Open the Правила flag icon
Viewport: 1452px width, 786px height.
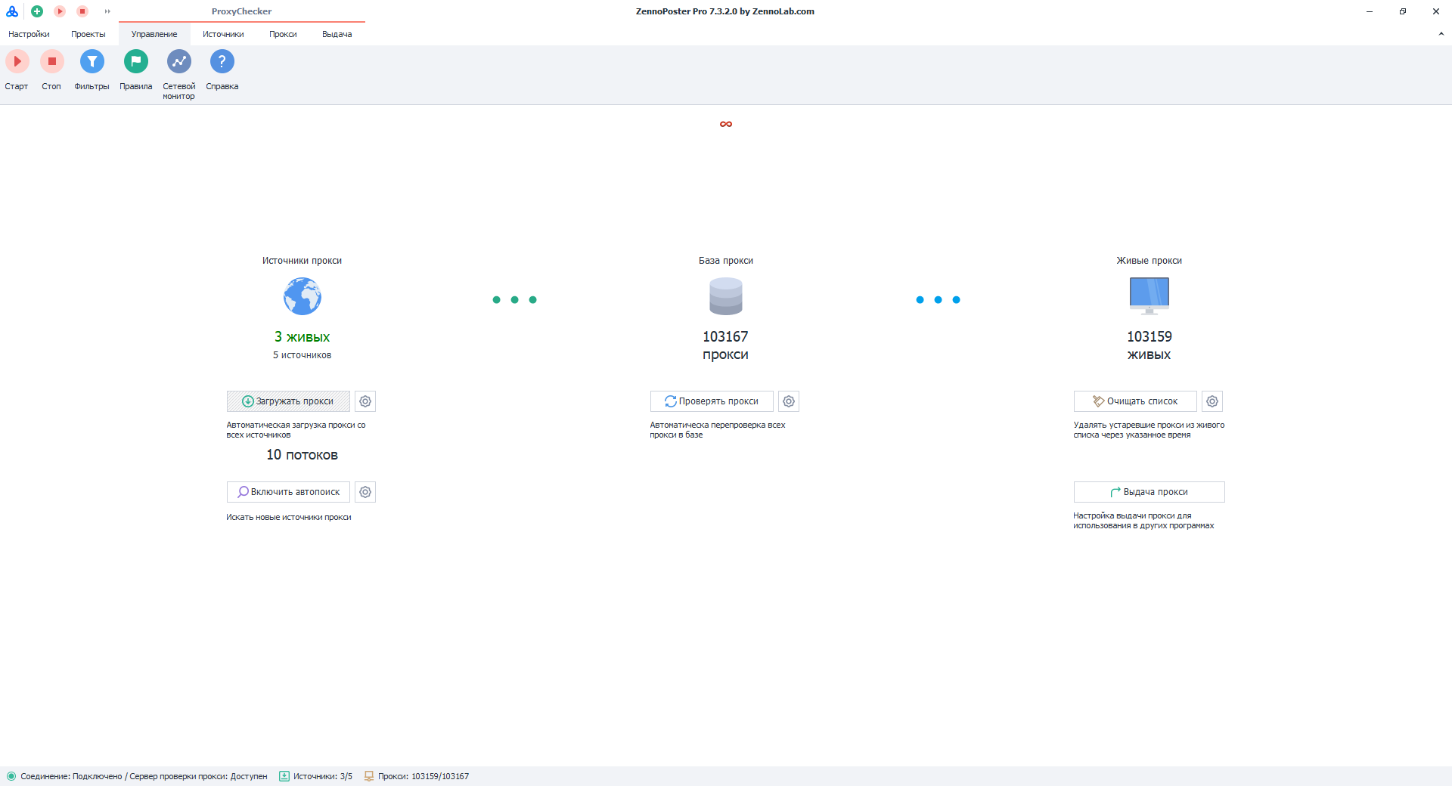click(135, 61)
